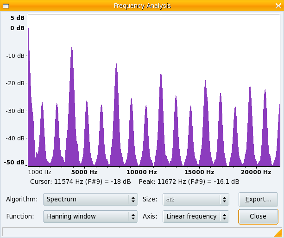Click the orange resize grip corner
The width and height of the screenshot is (284, 238).
(278, 233)
